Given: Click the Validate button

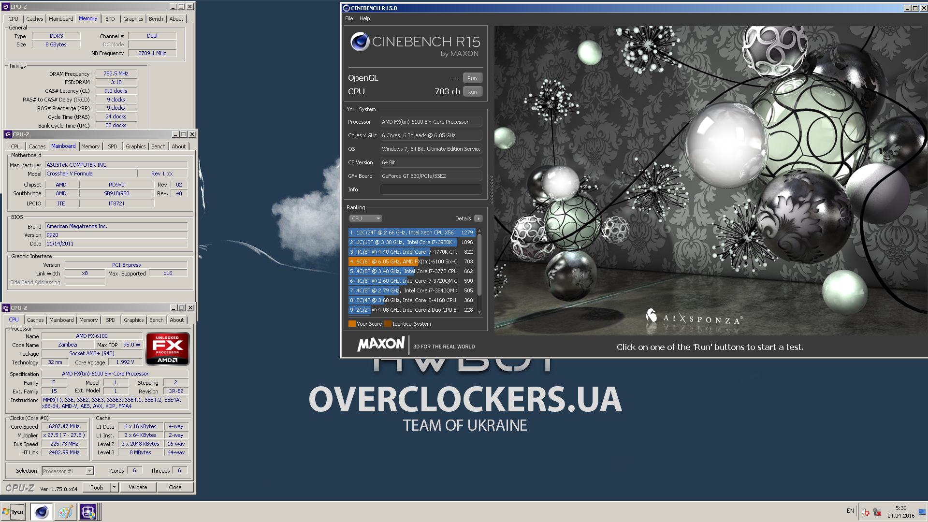Looking at the screenshot, I should point(138,487).
